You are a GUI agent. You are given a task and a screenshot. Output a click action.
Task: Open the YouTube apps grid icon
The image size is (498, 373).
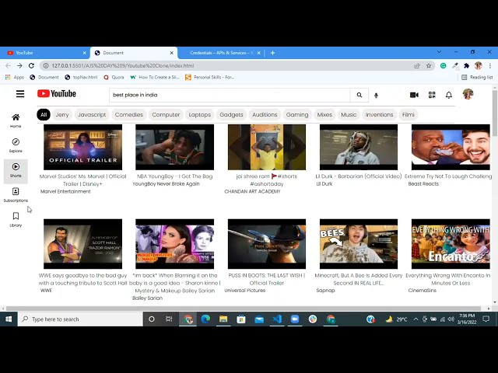click(x=432, y=95)
